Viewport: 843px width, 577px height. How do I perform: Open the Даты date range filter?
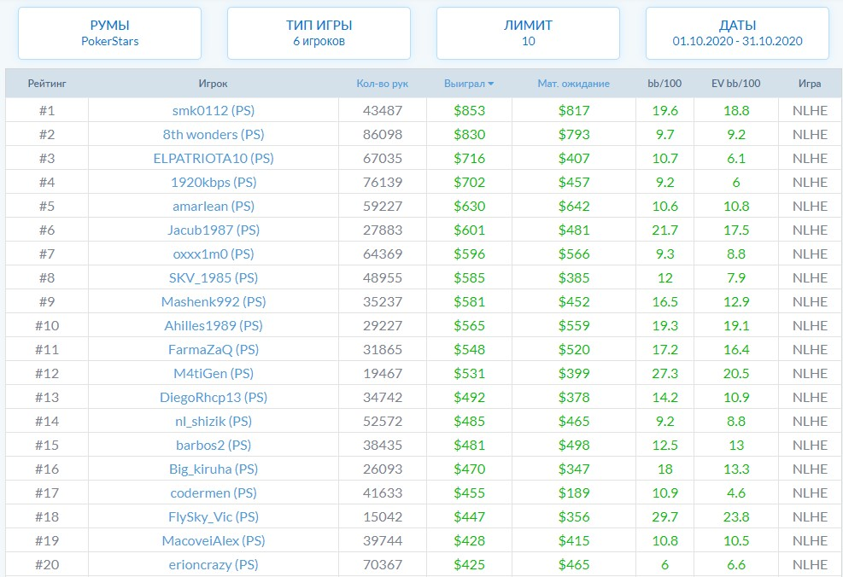737,33
